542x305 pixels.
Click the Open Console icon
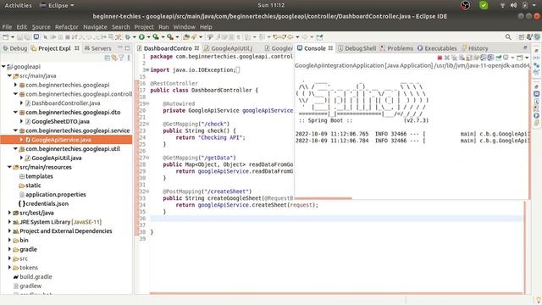tap(519, 58)
